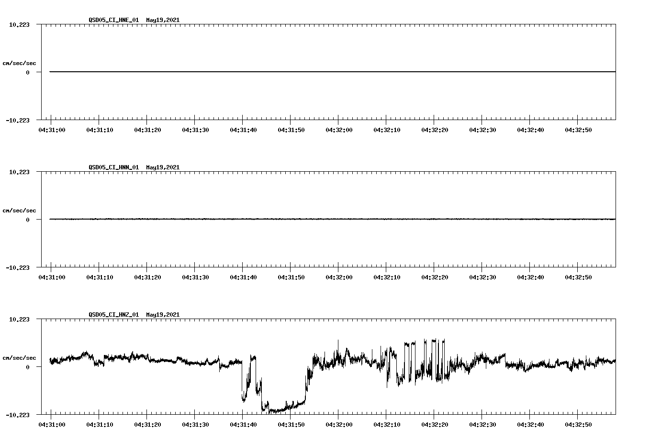Click the May19,2021 date label on bottom plot

tap(163, 315)
